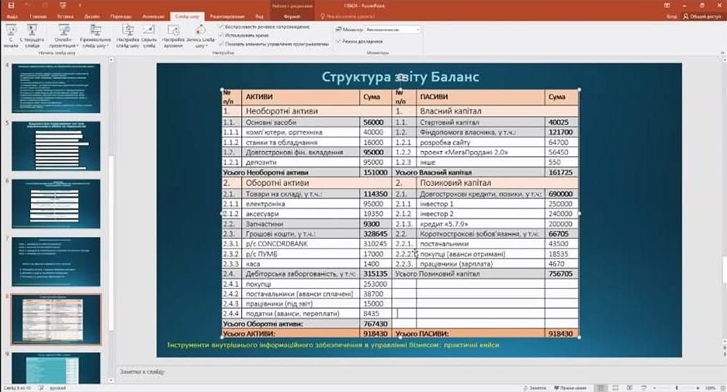The height and width of the screenshot is (392, 727).
Task: Start slideshow with 'С начала' icon
Action: coord(11,34)
